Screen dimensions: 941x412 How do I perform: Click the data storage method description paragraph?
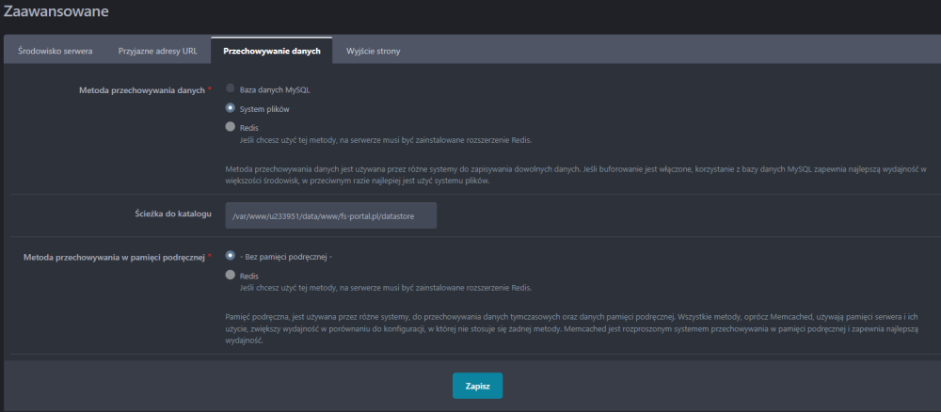(x=563, y=174)
